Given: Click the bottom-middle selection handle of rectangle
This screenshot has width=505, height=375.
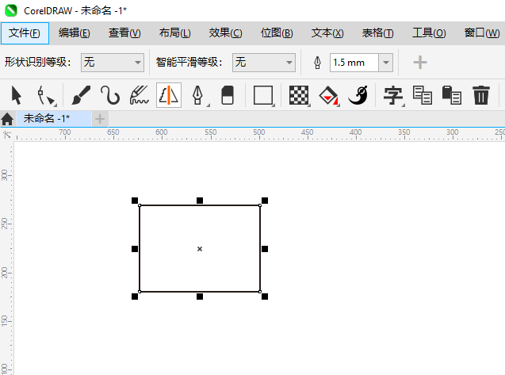Looking at the screenshot, I should click(x=200, y=297).
